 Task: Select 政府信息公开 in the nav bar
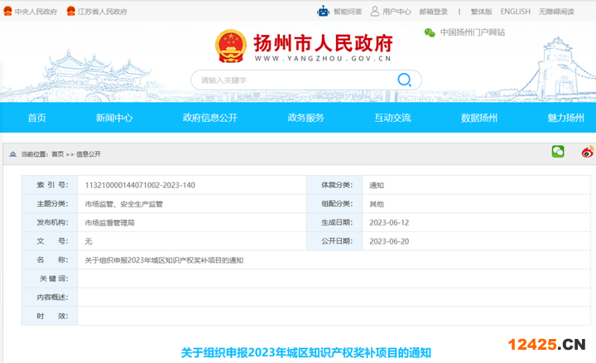(210, 118)
